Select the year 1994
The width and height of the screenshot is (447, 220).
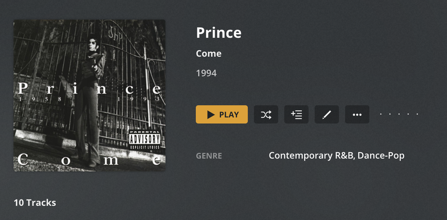click(x=206, y=73)
